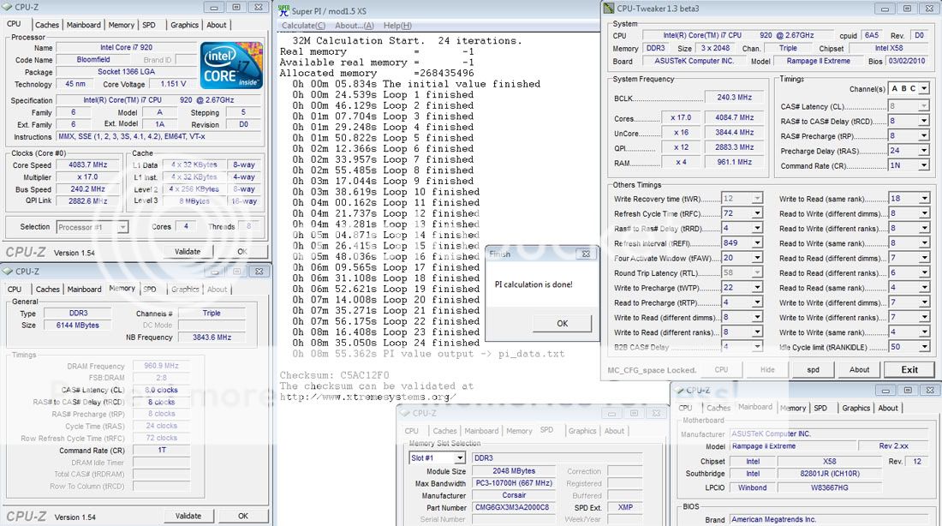Viewport: 942px width, 526px height.
Task: Open Memory tab in top CPU-Z window
Action: pyautogui.click(x=122, y=25)
